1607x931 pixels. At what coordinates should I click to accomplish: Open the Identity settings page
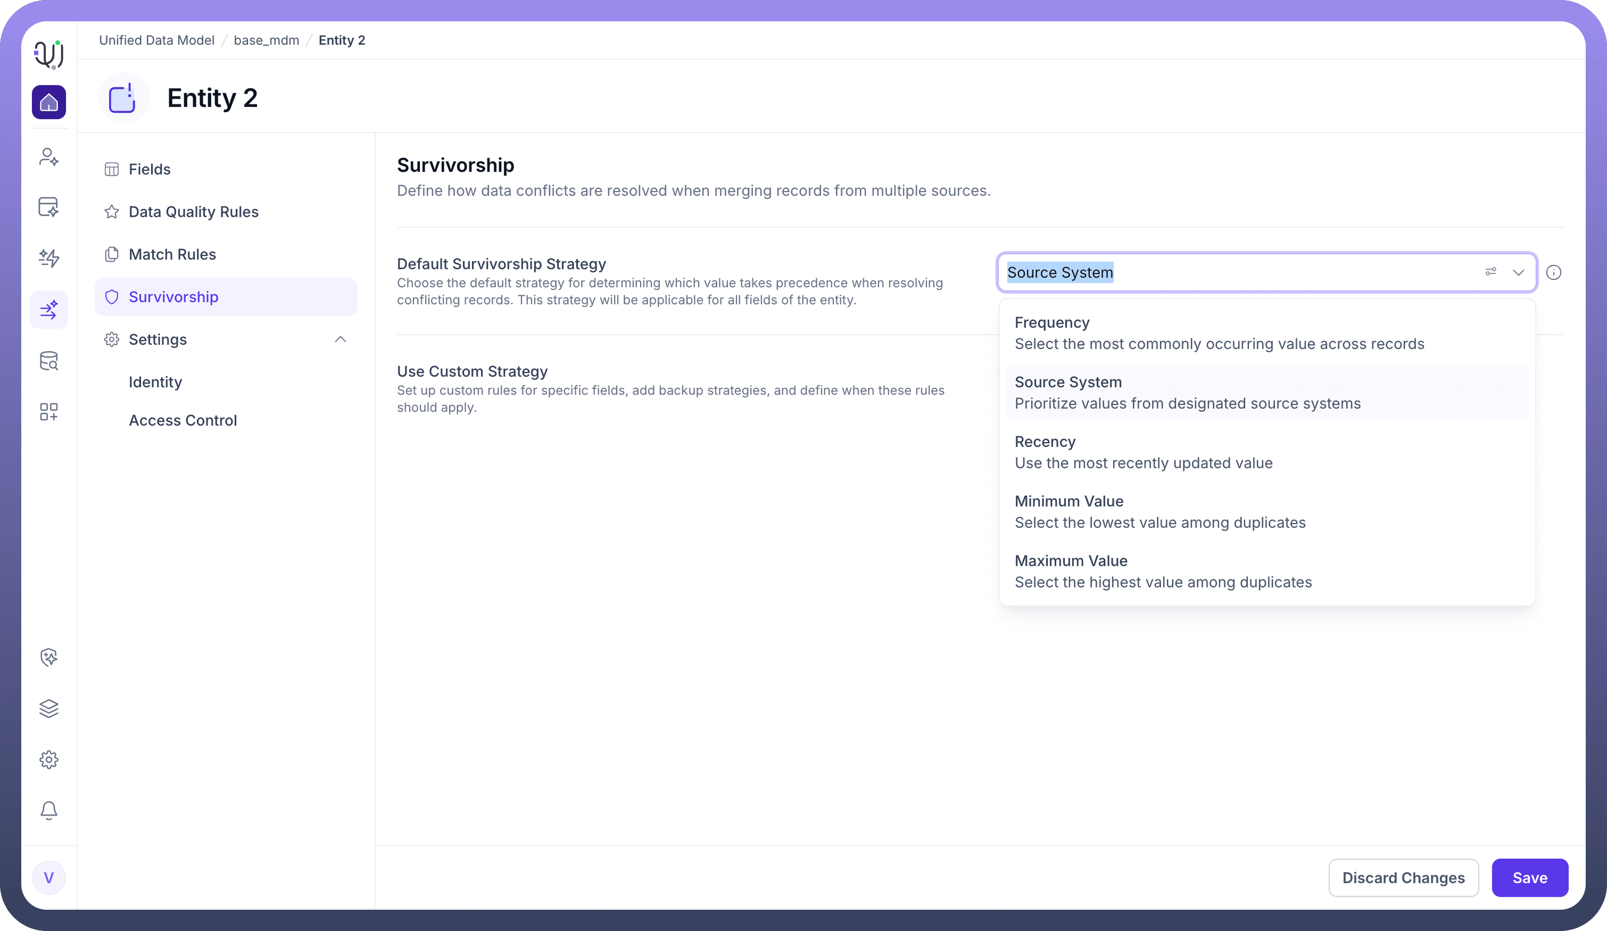(x=155, y=382)
